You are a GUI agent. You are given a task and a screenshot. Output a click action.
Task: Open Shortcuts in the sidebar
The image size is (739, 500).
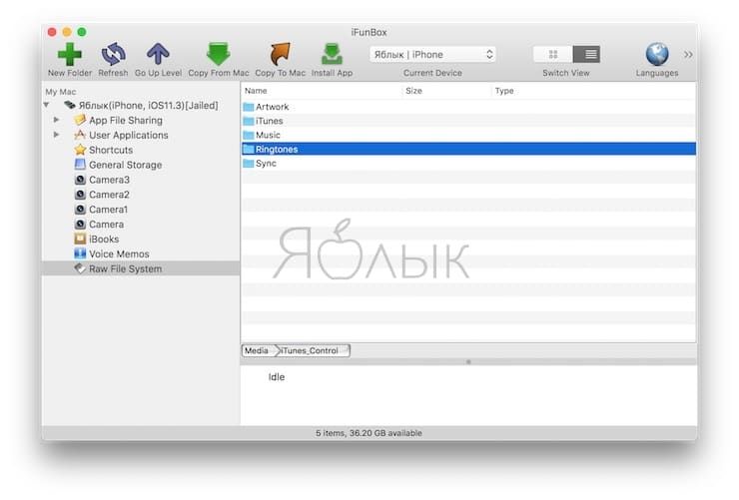click(x=111, y=150)
